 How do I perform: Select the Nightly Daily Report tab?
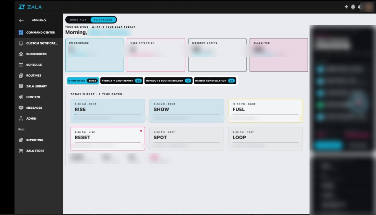point(122,81)
